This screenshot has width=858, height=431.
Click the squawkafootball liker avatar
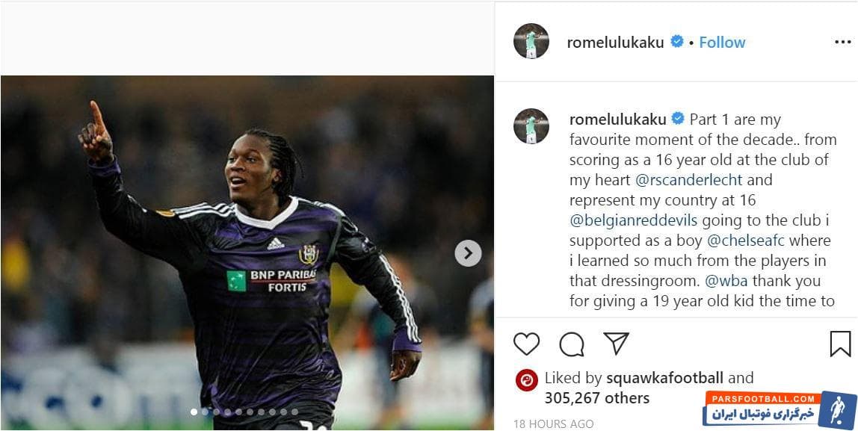coord(527,379)
